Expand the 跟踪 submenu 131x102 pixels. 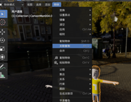pyautogui.click(x=72, y=89)
